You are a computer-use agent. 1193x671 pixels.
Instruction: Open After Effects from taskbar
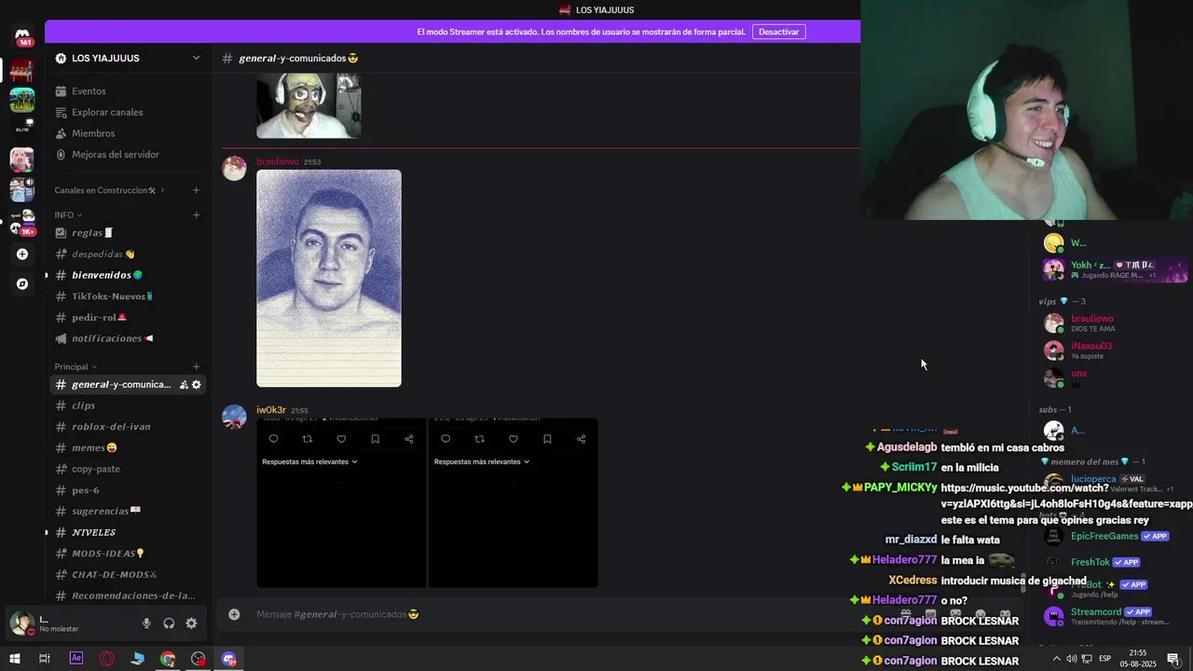[x=76, y=659]
